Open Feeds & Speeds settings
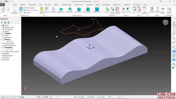 tap(29, 8)
